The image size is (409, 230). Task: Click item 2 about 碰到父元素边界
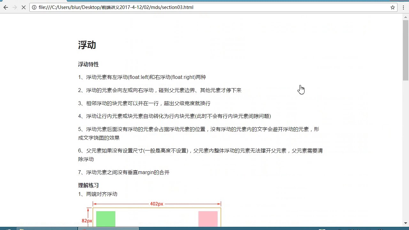(x=160, y=90)
